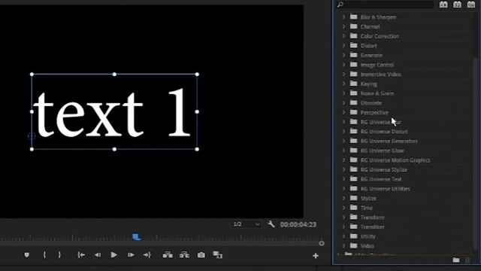Open the Comparison View button

(217, 255)
